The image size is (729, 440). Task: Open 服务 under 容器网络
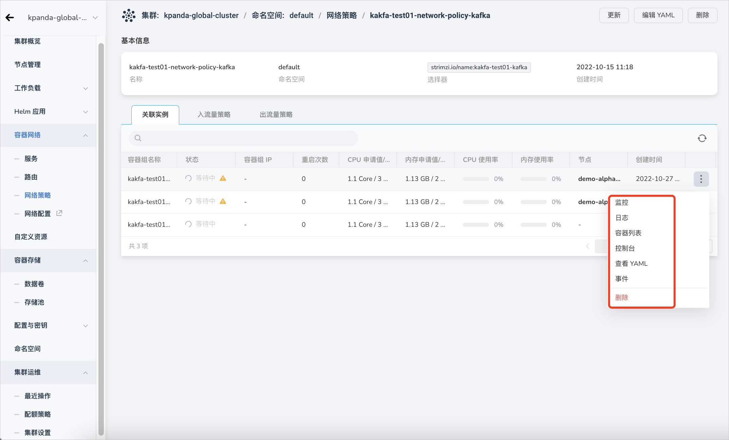[31, 159]
